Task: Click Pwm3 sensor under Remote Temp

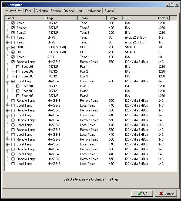Action: tap(84, 76)
